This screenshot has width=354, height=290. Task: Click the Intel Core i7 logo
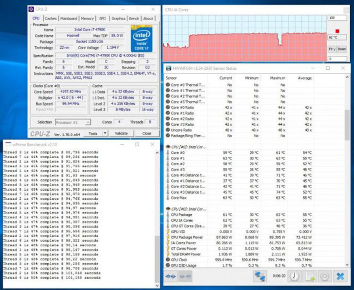[x=141, y=39]
